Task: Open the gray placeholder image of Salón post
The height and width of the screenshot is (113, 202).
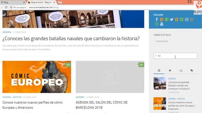Action: 110,77
